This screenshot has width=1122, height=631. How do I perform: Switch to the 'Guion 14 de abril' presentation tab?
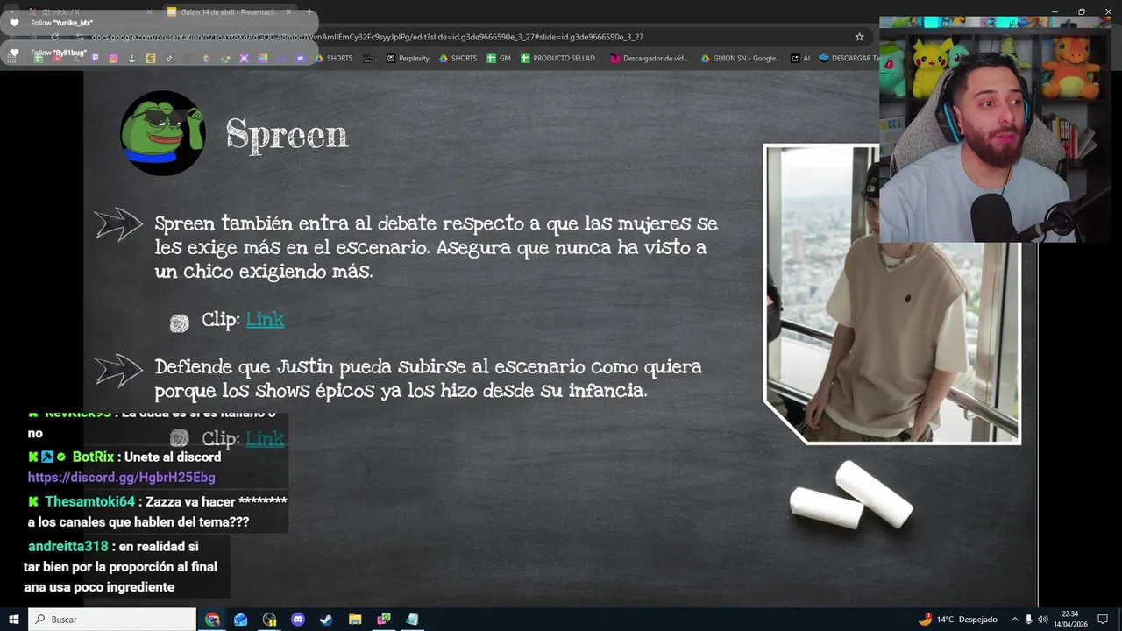[x=228, y=12]
